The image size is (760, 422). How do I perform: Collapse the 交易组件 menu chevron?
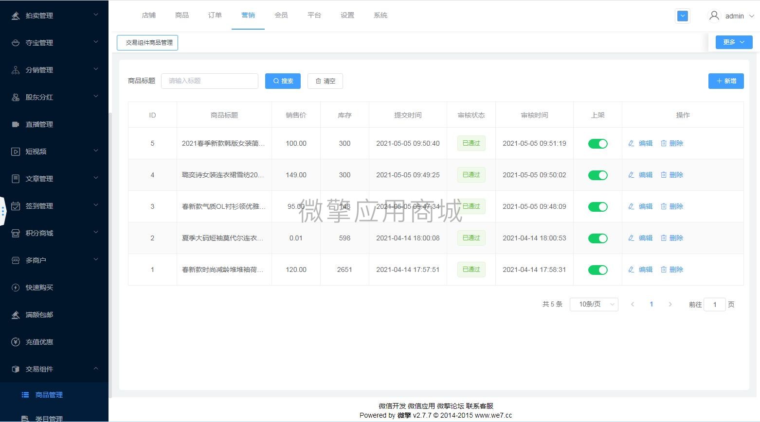click(96, 368)
